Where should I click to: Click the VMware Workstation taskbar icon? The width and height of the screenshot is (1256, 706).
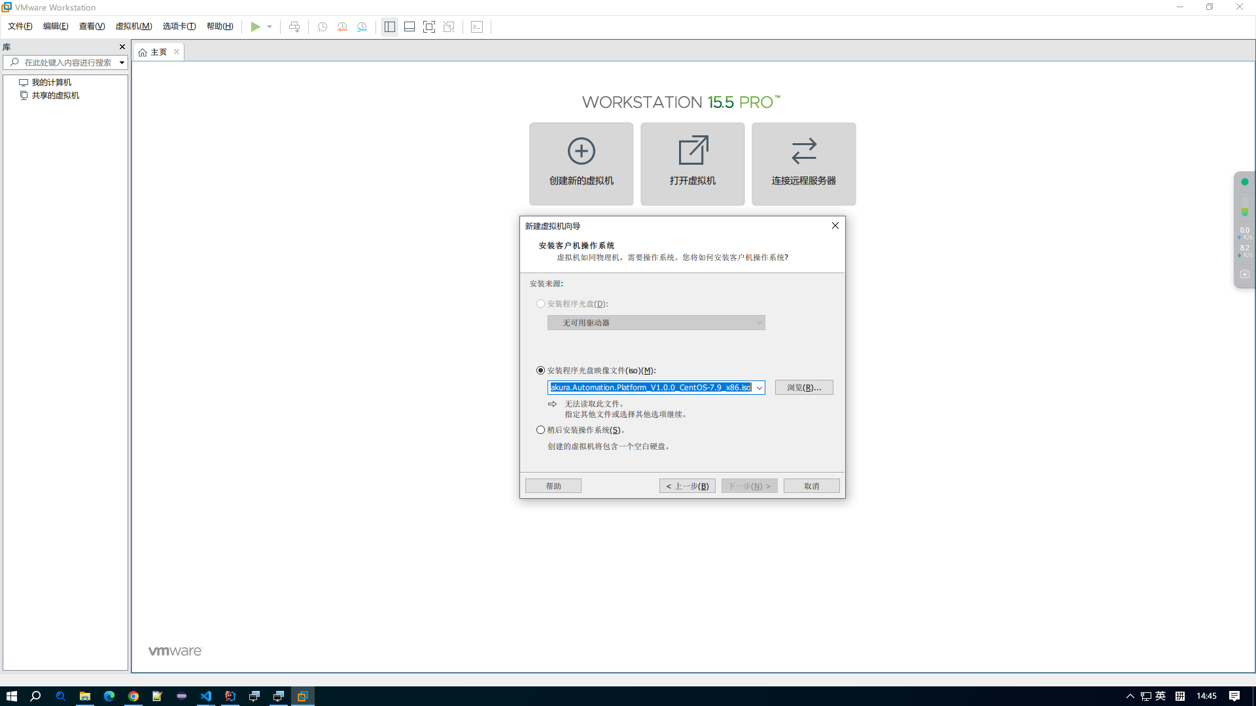click(x=303, y=696)
